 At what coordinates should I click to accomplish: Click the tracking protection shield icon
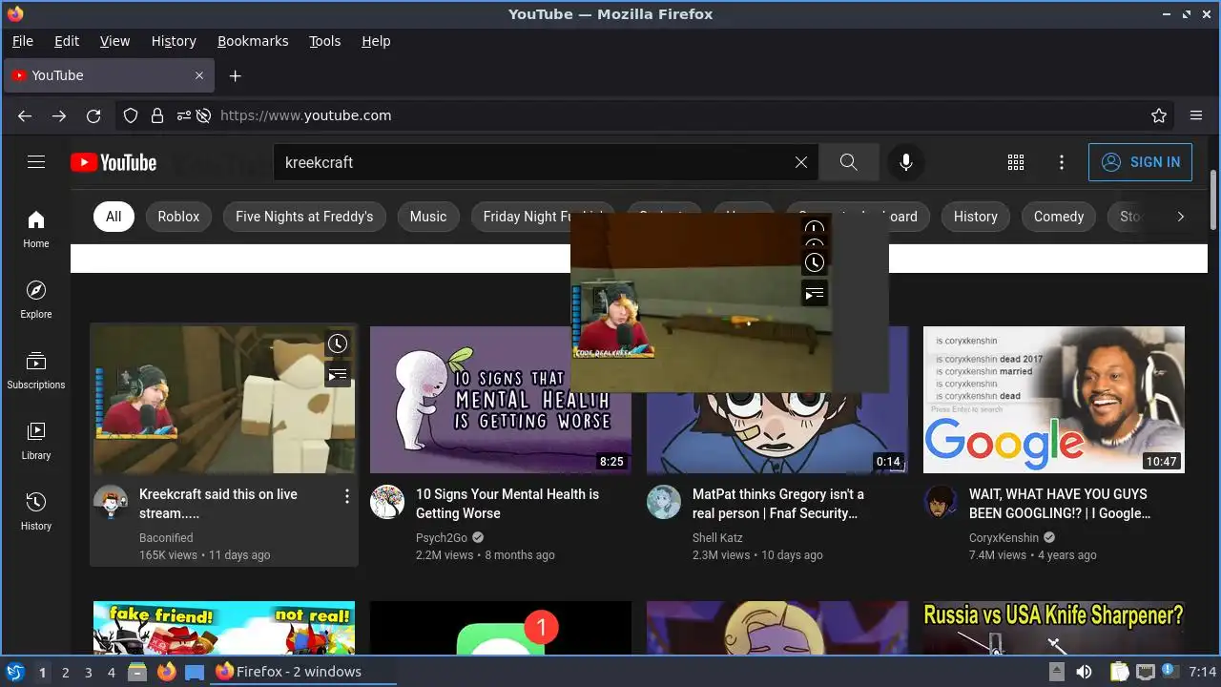131,115
